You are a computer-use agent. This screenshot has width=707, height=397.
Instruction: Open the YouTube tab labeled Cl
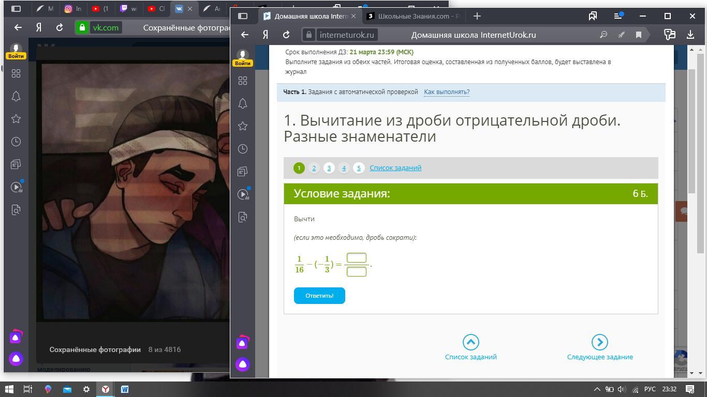pyautogui.click(x=157, y=9)
